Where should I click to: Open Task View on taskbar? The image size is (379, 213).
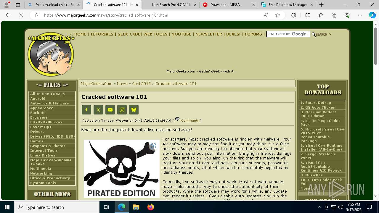(107, 207)
